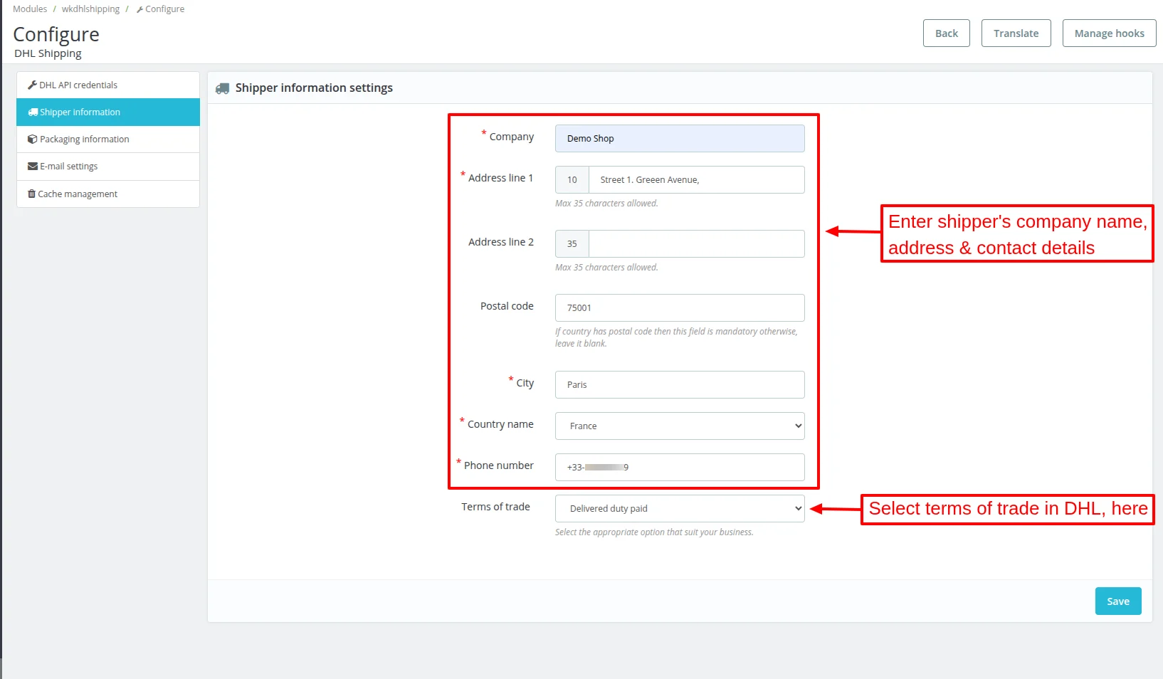Image resolution: width=1163 pixels, height=679 pixels.
Task: Click the truck icon beside Shipper information tab
Action: point(33,112)
